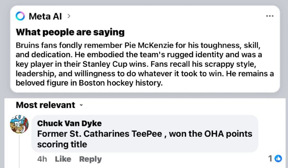Screen dimensions: 288x168
Task: Click the Bruins fans summary paragraph
Action: (145, 64)
